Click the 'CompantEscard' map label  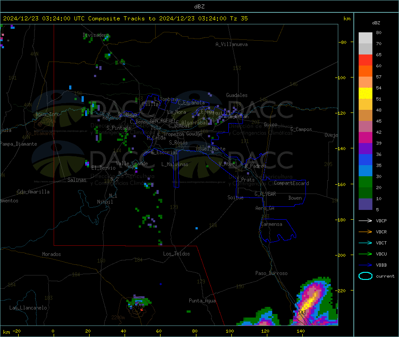click(x=291, y=183)
